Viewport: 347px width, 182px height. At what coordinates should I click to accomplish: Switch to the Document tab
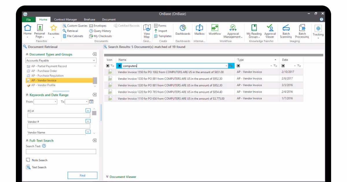pyautogui.click(x=109, y=20)
